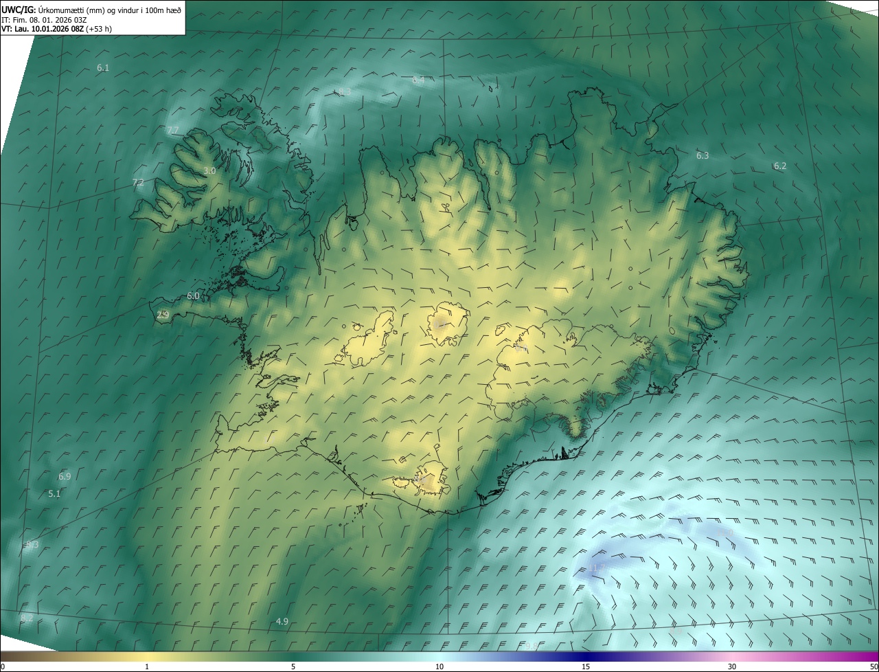Select the 11.0 value label
Image resolution: width=879 pixels, height=672 pixels.
coord(725,533)
